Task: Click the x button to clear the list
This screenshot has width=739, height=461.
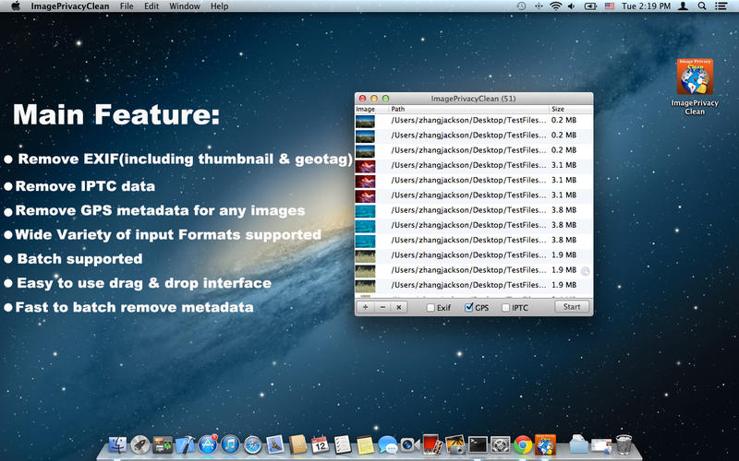Action: click(x=398, y=307)
